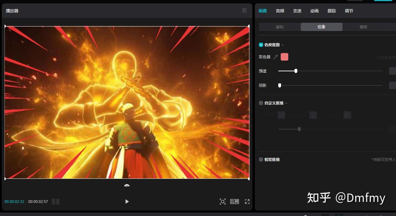The image size is (396, 216).
Task: Select the second custom keying erase icon
Action: [313, 115]
